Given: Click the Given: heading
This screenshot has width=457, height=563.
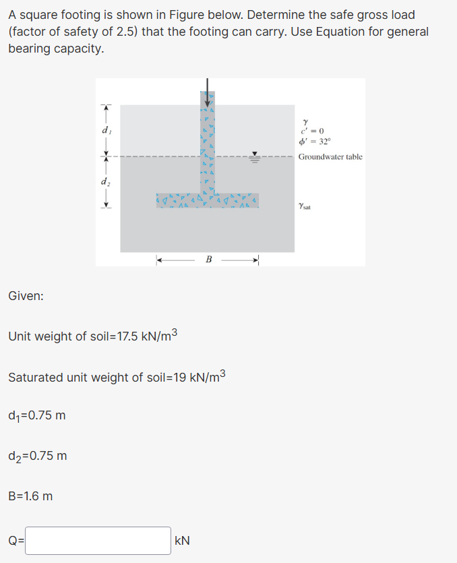Looking at the screenshot, I should [26, 295].
